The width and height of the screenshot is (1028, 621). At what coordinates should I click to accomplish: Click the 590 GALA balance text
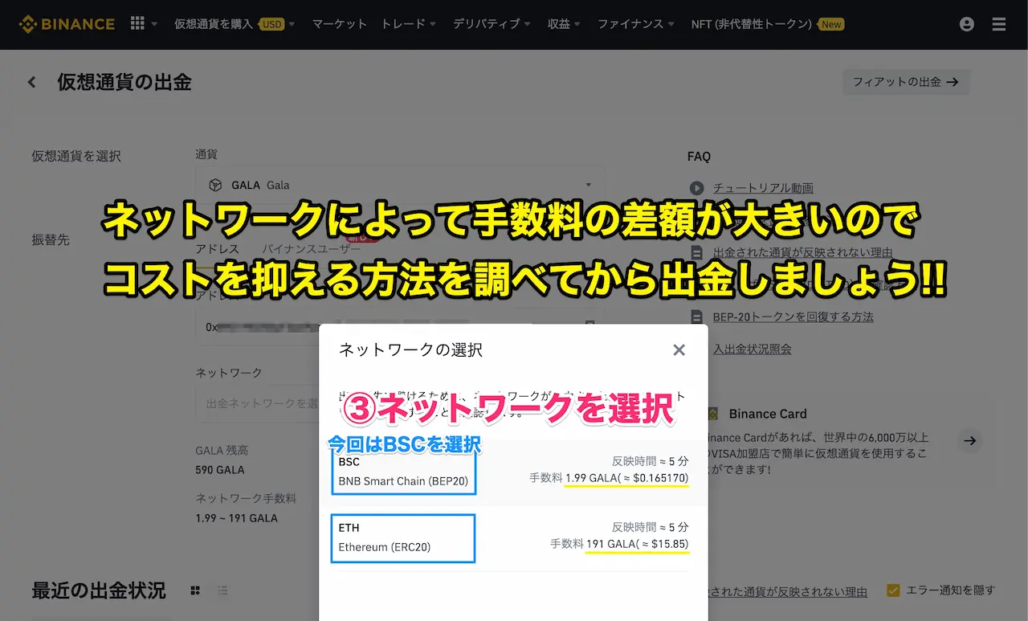click(x=220, y=469)
